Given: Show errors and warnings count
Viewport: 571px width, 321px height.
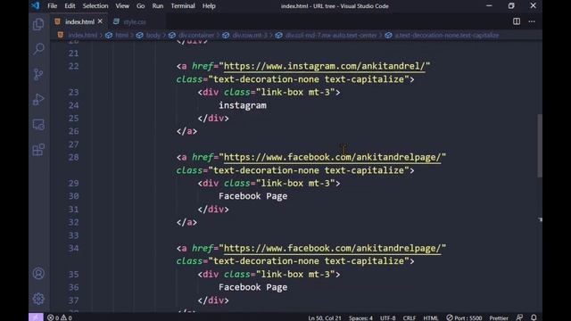Looking at the screenshot, I should [60, 317].
